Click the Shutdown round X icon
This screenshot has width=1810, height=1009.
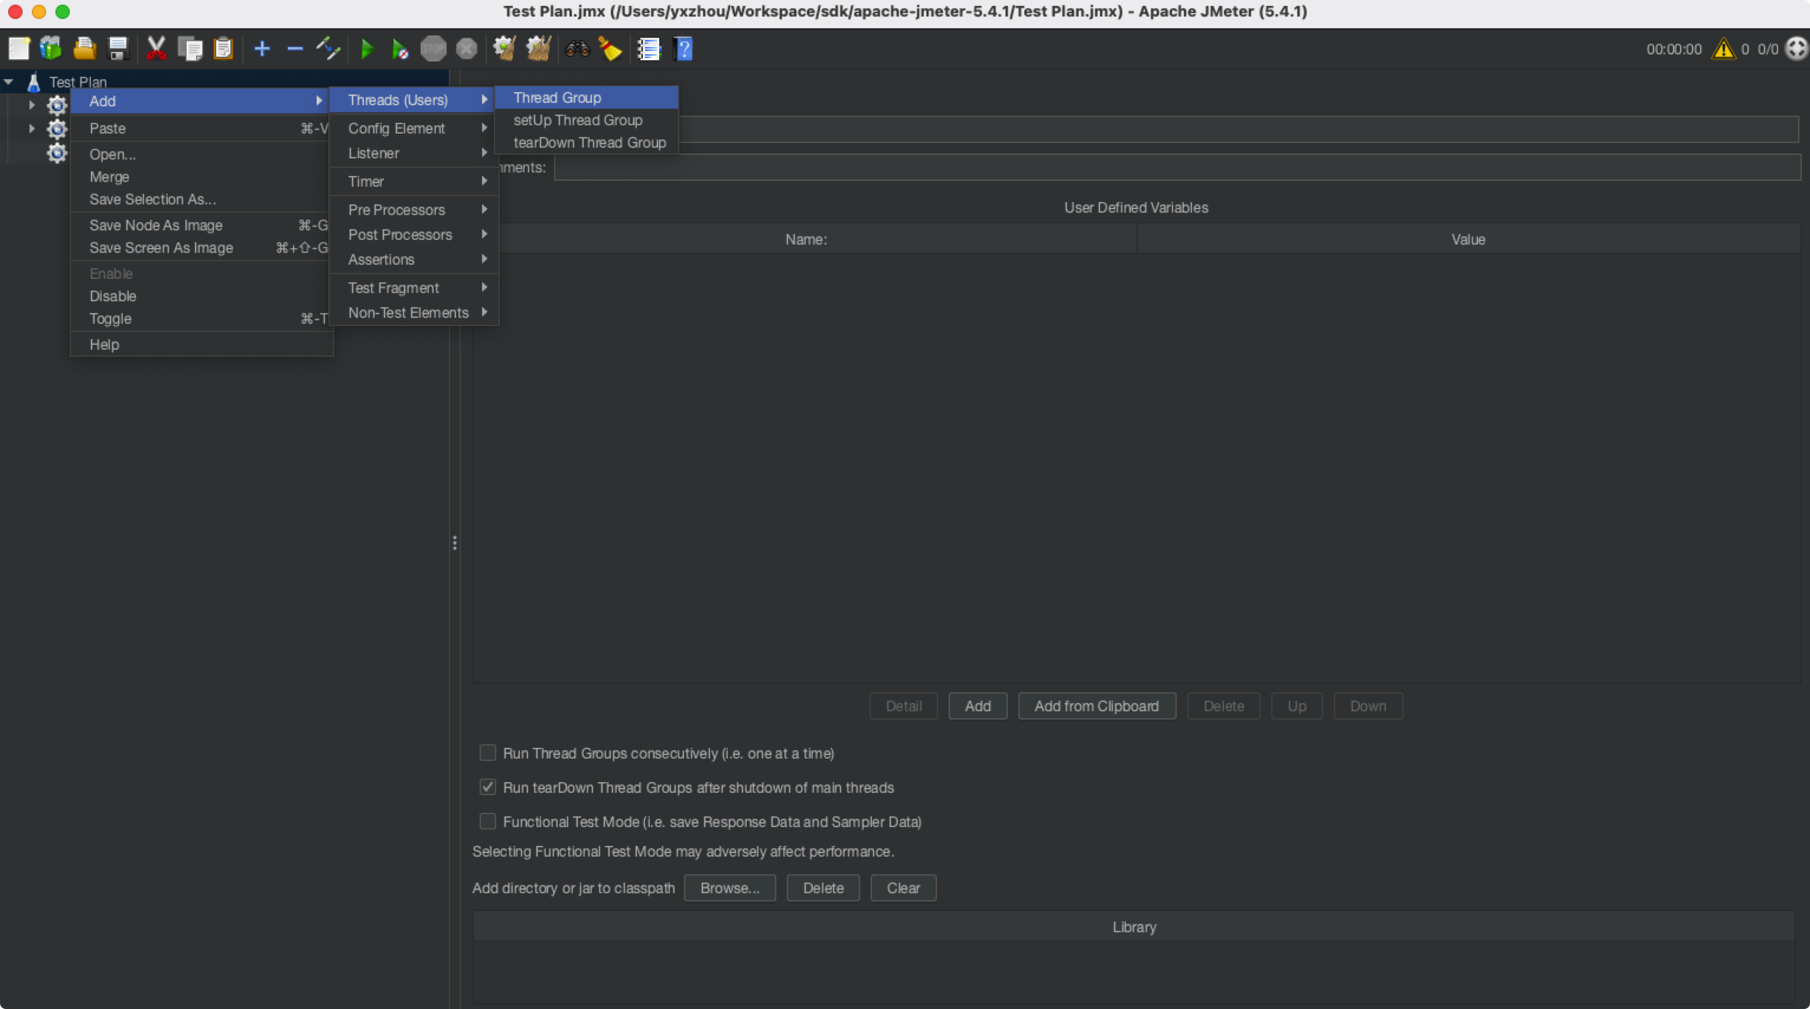tap(467, 48)
